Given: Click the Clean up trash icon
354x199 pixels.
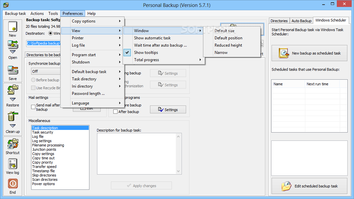Looking at the screenshot, I should (x=13, y=116).
